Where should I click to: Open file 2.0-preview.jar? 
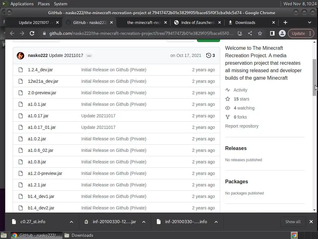[42, 93]
